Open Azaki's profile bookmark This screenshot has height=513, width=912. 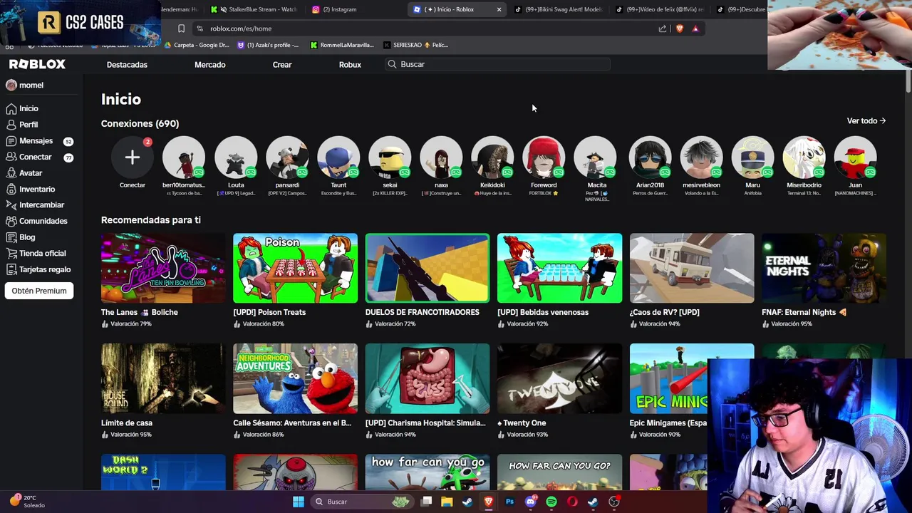tap(268, 45)
